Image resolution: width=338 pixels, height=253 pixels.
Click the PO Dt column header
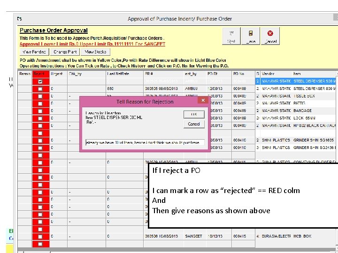pyautogui.click(x=219, y=74)
